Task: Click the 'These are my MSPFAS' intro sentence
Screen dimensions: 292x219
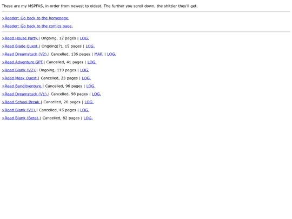Action: (99, 6)
